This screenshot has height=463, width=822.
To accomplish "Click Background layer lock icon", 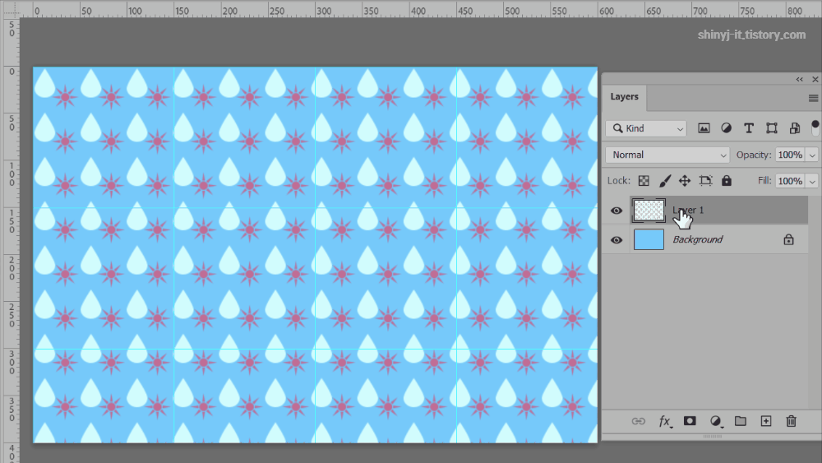I will coord(788,239).
